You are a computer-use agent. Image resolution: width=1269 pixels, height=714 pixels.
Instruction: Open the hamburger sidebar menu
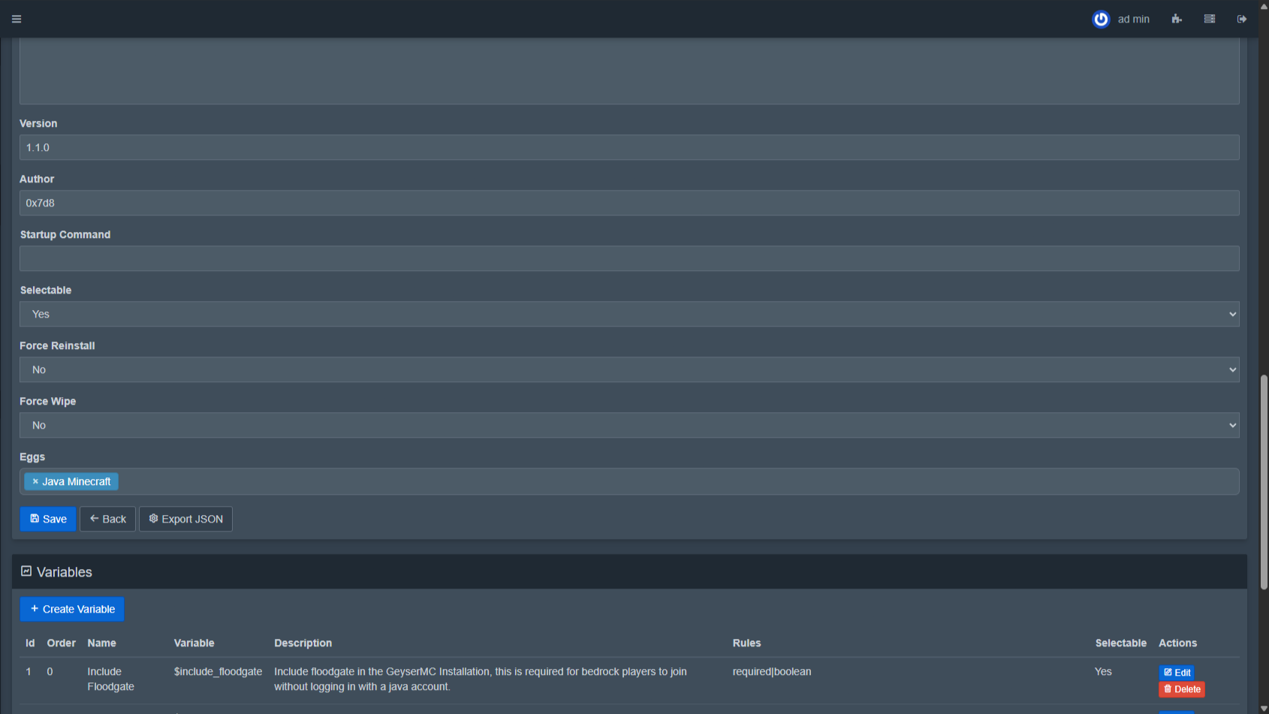(17, 19)
